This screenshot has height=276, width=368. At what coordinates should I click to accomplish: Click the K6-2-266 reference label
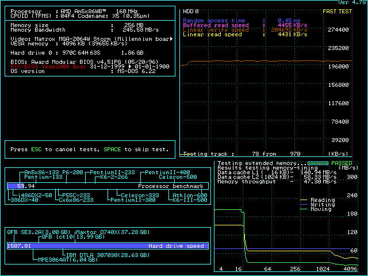tap(114, 177)
